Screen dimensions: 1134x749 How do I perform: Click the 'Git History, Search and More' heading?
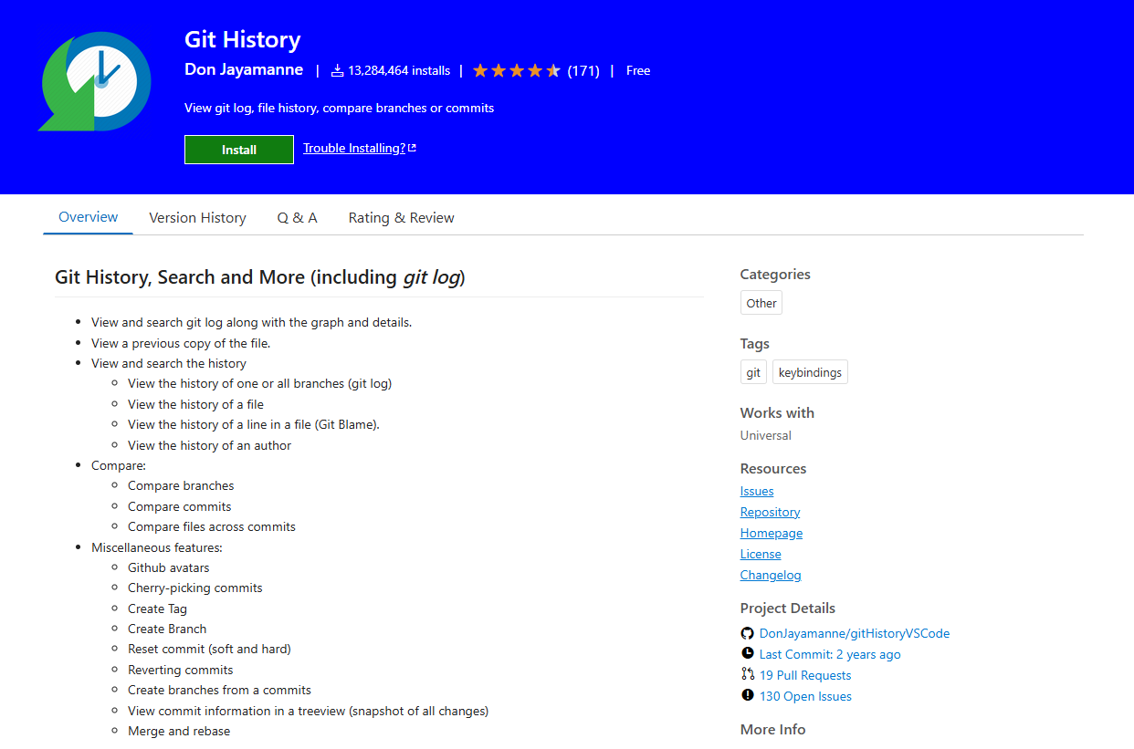pyautogui.click(x=260, y=277)
